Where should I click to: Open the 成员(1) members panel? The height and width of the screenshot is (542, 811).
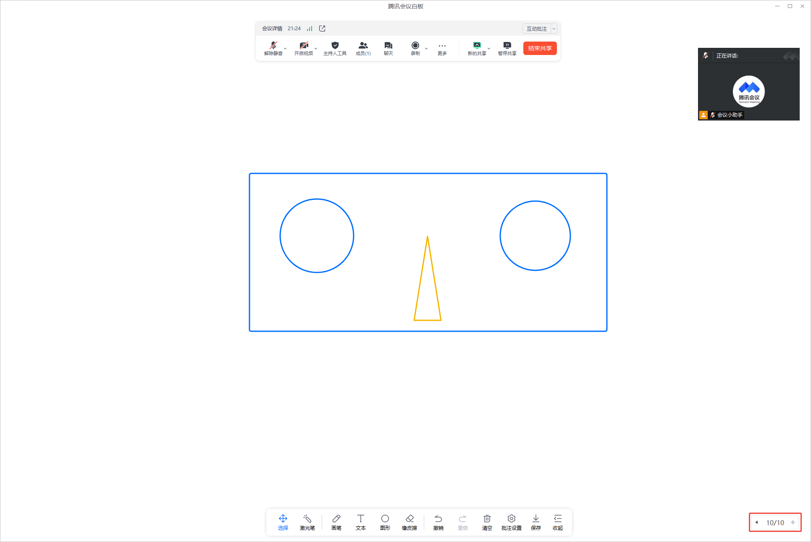click(x=363, y=48)
